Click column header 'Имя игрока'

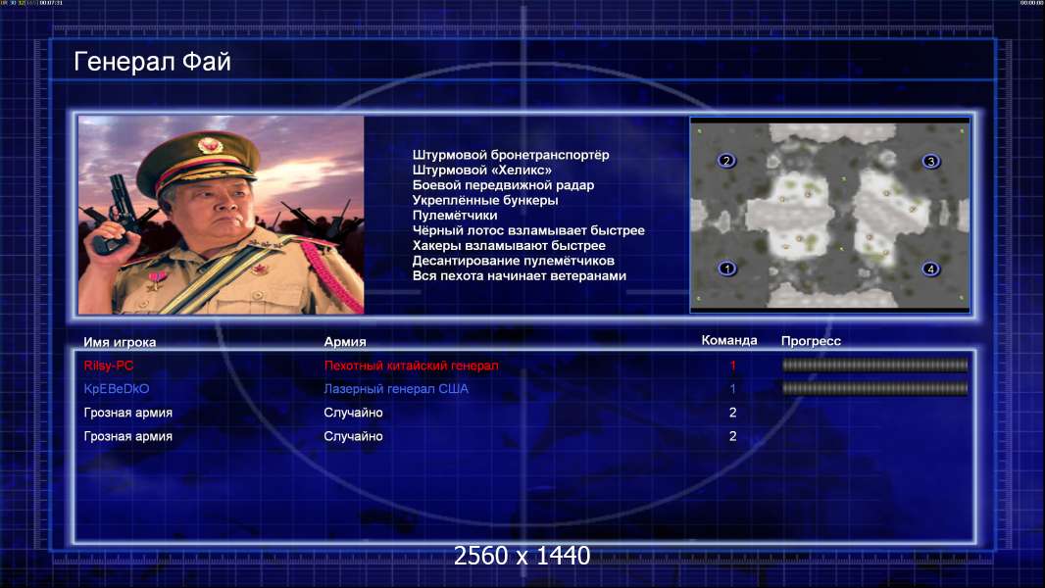coord(120,342)
